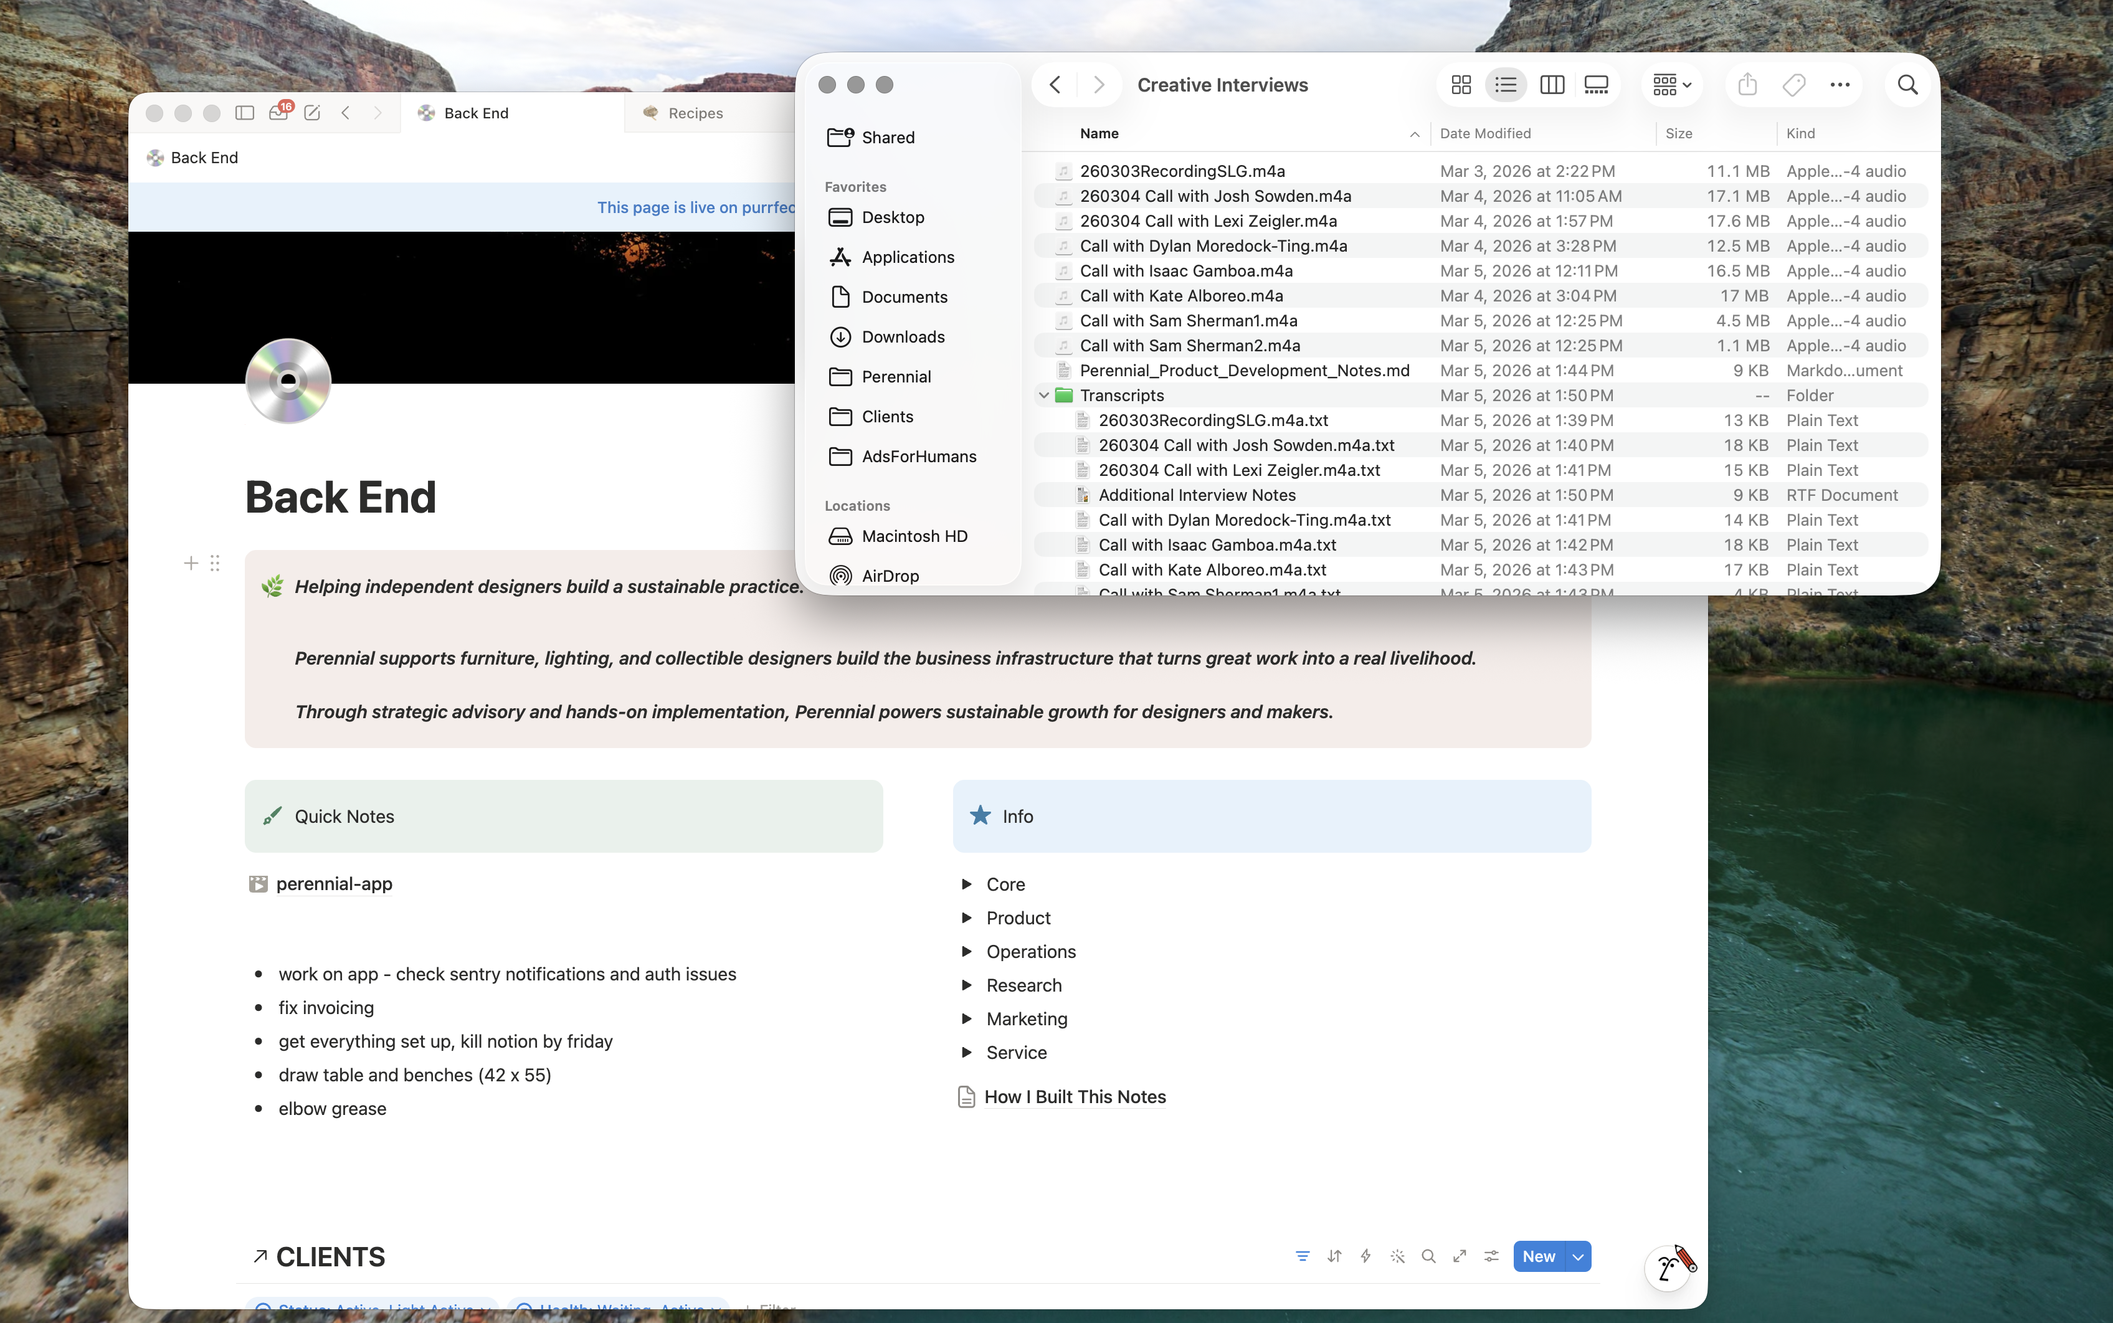Open CLIENTS database full-page expand icon
This screenshot has width=2113, height=1323.
[x=1460, y=1256]
